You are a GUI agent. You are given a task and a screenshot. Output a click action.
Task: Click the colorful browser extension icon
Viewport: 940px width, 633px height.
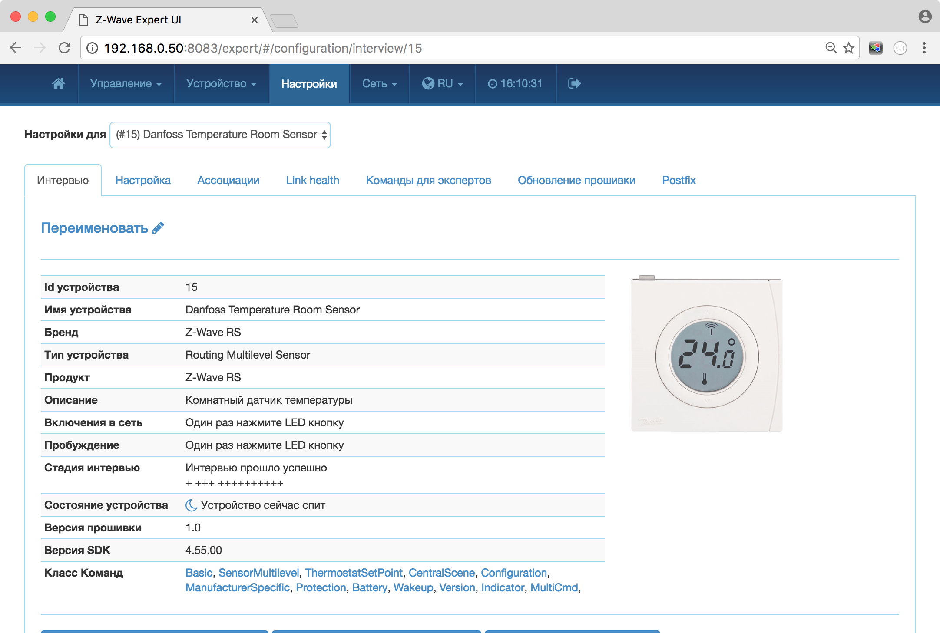pyautogui.click(x=875, y=48)
